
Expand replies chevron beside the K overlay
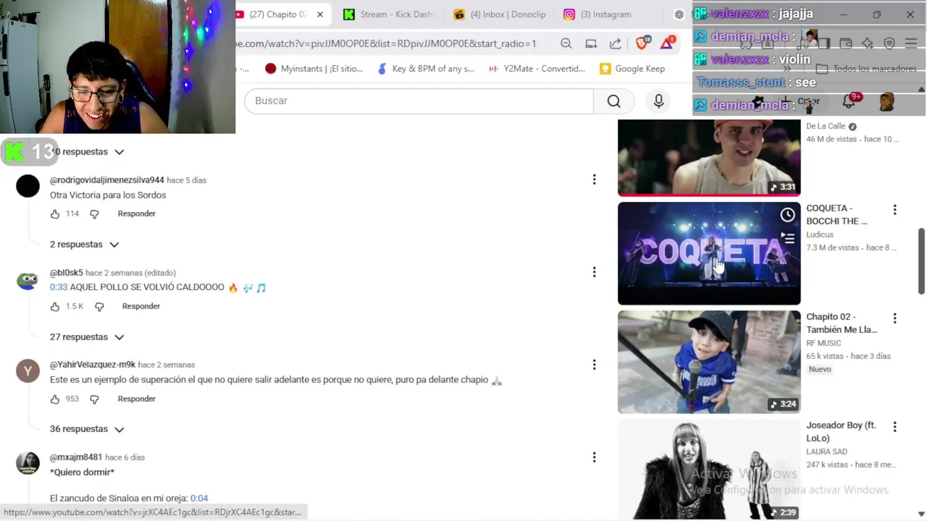pos(119,152)
